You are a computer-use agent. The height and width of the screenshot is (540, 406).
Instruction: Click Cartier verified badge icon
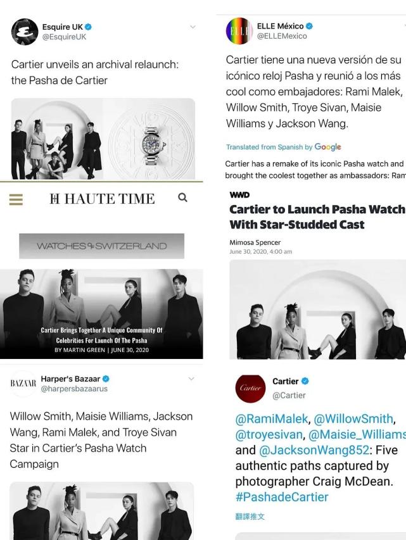pyautogui.click(x=305, y=381)
